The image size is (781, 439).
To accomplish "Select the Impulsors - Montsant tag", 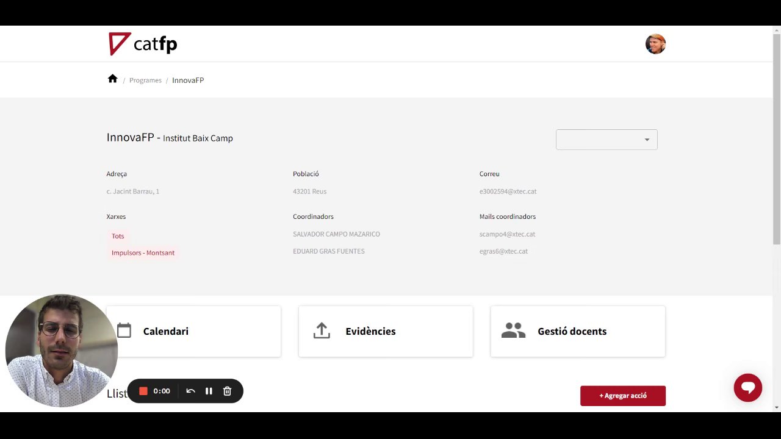I will tap(143, 252).
